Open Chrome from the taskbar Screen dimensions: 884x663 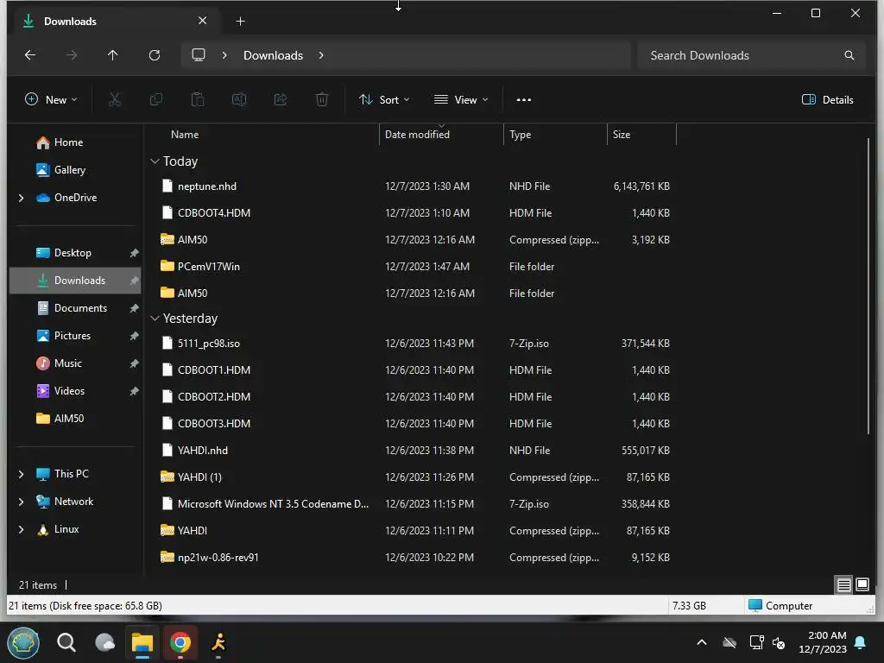tap(180, 642)
